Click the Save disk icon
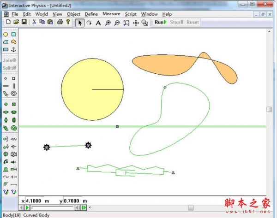 (x=24, y=22)
